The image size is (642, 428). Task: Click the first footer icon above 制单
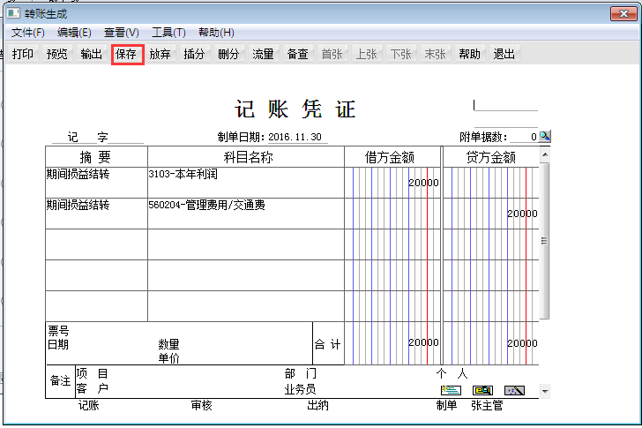coord(451,390)
